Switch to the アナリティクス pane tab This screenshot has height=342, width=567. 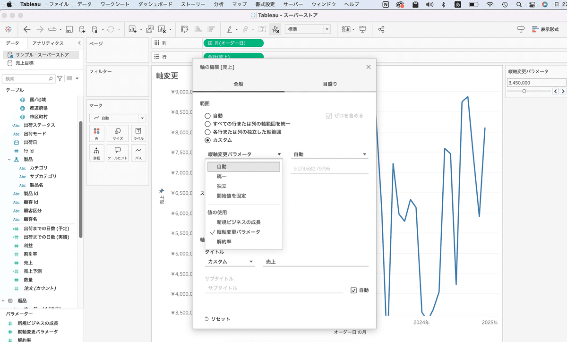(48, 43)
